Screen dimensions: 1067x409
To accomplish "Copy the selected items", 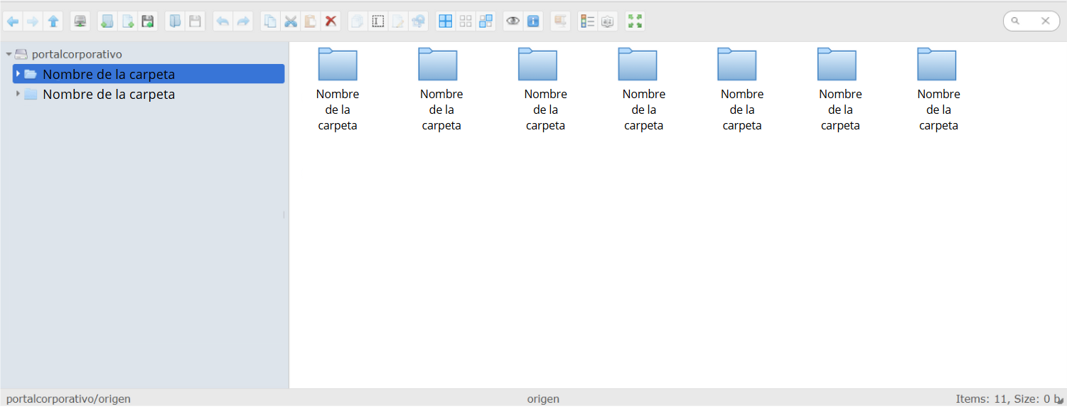I will click(x=270, y=21).
